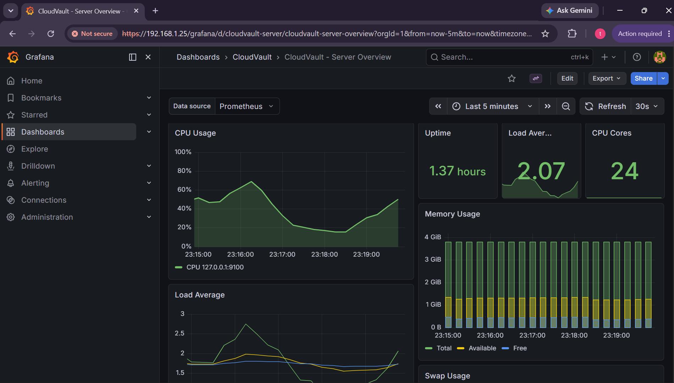Screen dimensions: 674x383
Task: Open the Help question mark icon
Action: (x=637, y=57)
